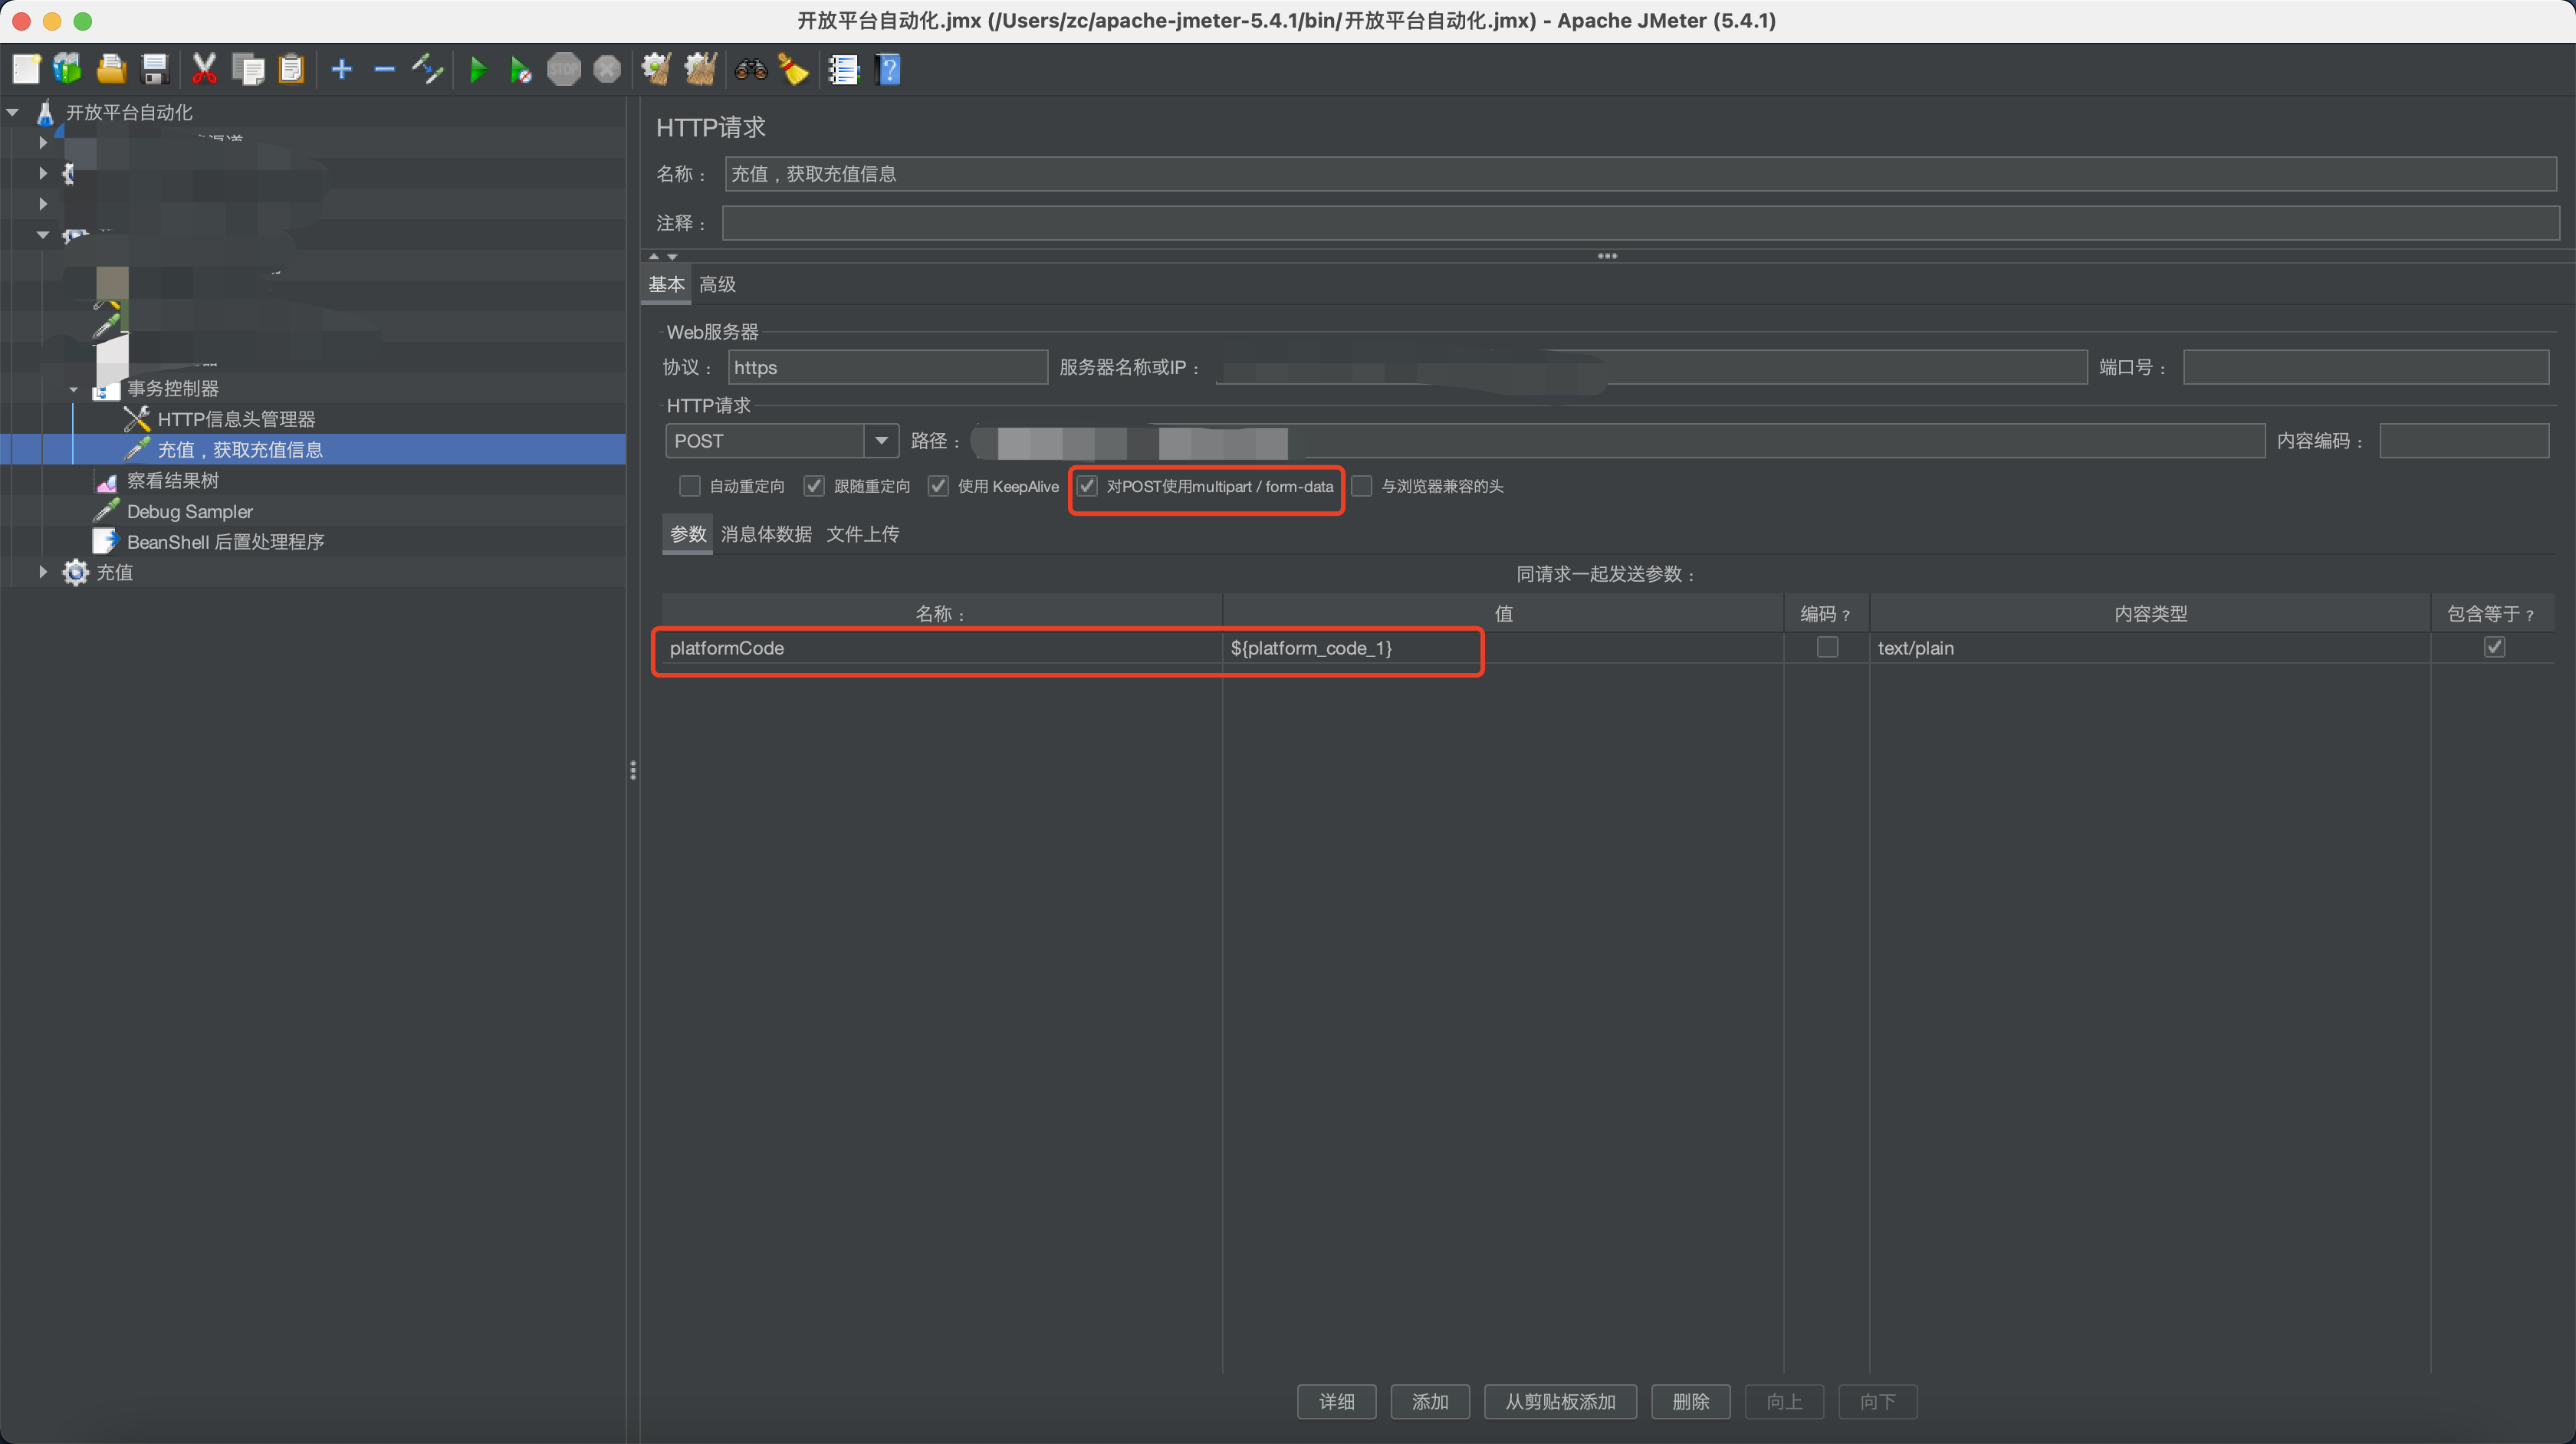
Task: Enable 自动重定向 checkbox
Action: 689,486
